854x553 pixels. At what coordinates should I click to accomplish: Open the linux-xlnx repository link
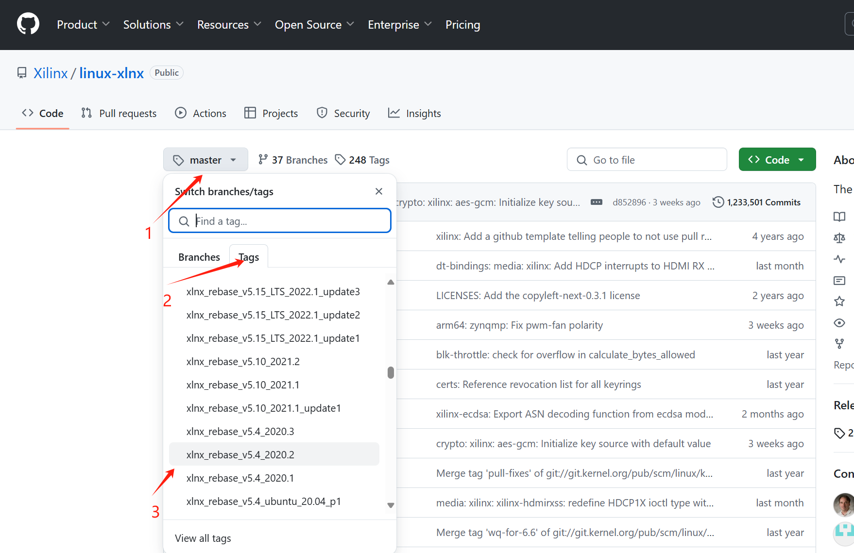tap(111, 73)
